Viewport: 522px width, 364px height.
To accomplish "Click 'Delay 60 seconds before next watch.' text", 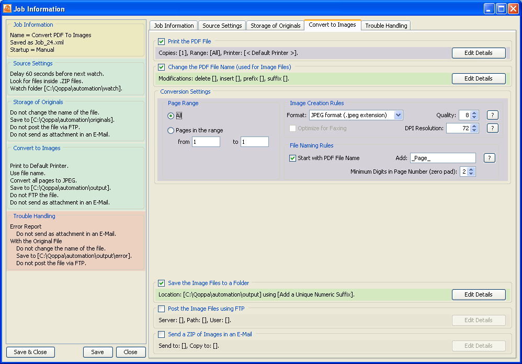I will [x=57, y=74].
